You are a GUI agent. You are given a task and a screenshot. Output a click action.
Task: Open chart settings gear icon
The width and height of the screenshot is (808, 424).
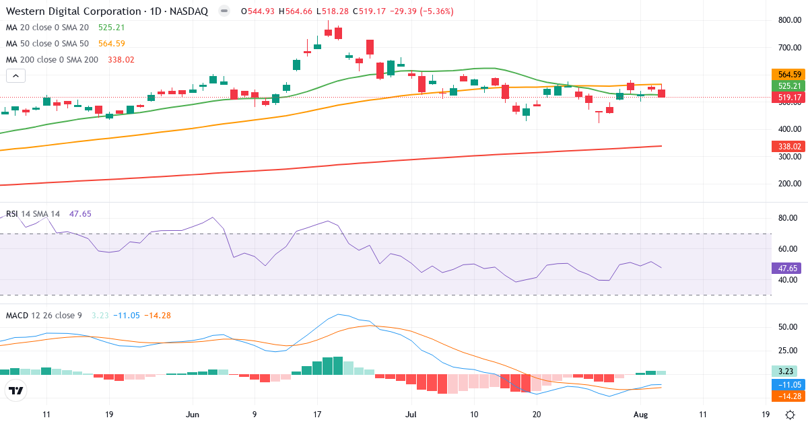[789, 415]
